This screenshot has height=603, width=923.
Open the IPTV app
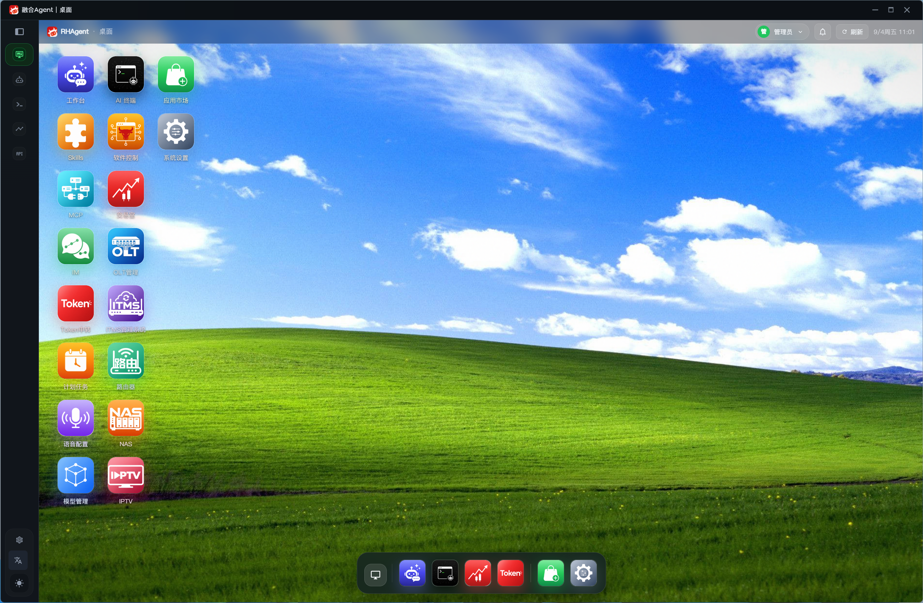coord(126,476)
